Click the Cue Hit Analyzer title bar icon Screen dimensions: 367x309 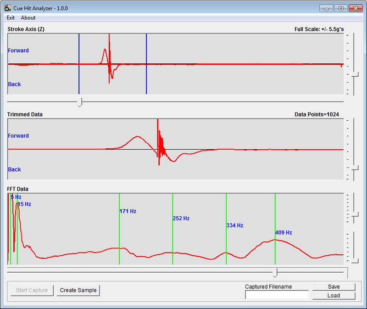tap(7, 8)
